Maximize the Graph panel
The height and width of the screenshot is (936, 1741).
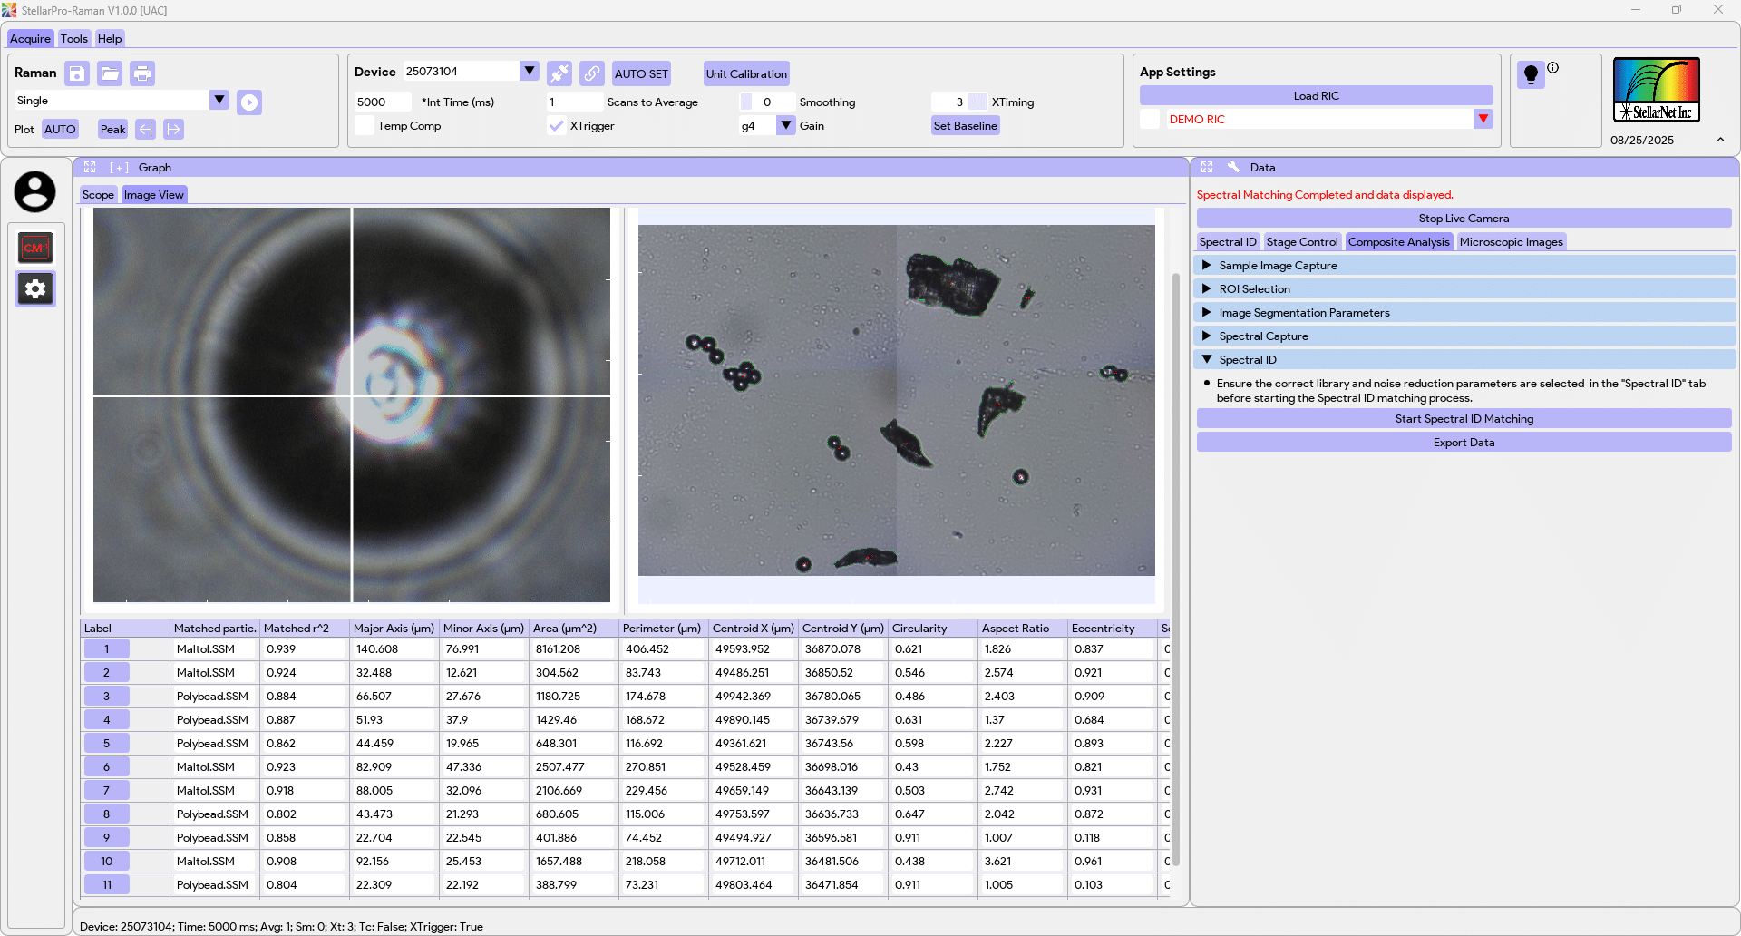90,168
